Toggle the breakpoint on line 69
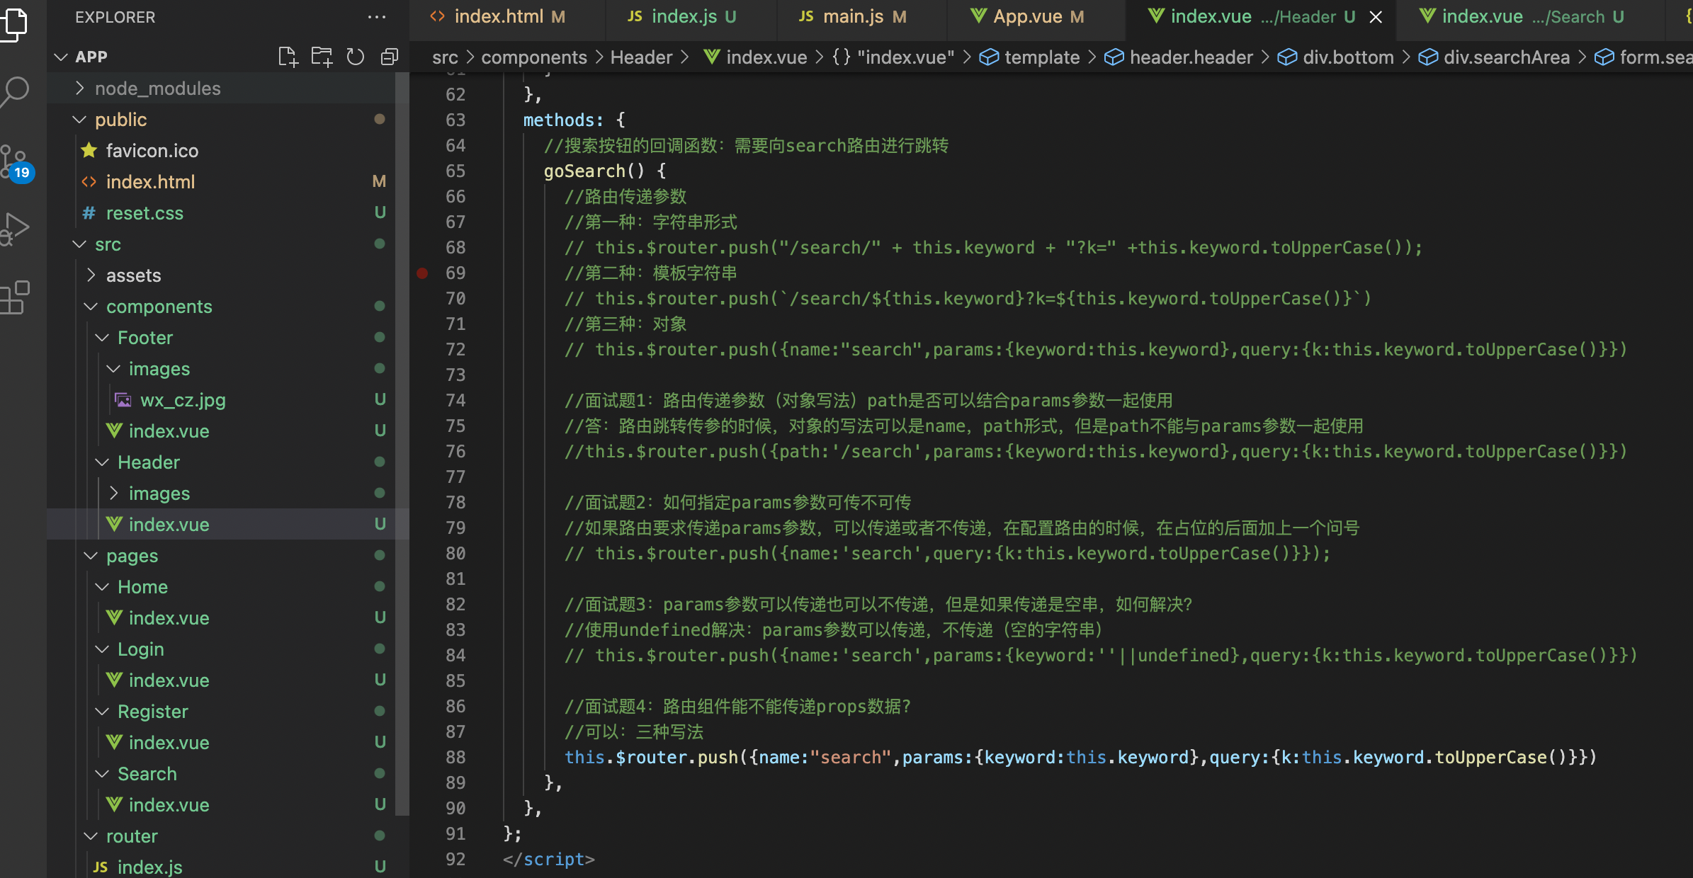Viewport: 1693px width, 878px height. click(422, 273)
